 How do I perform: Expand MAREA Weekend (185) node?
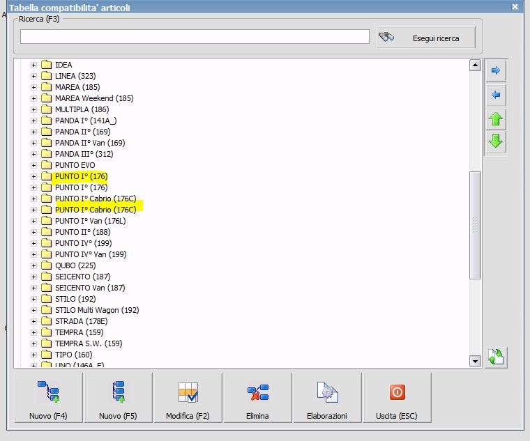[x=33, y=98]
